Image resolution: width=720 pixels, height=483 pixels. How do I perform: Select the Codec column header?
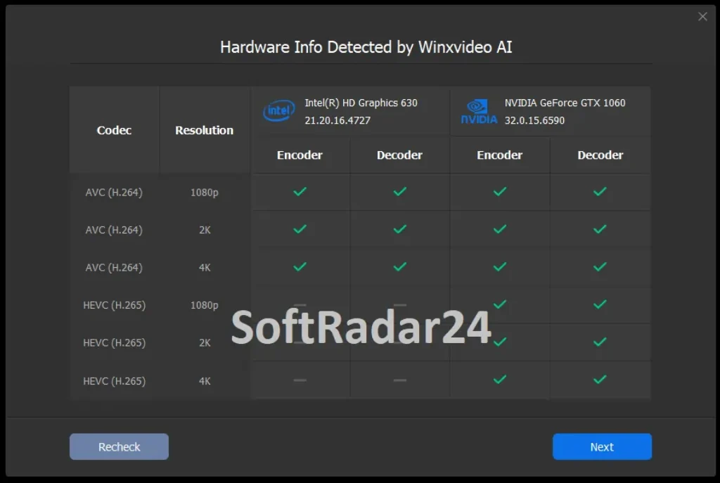pyautogui.click(x=114, y=130)
